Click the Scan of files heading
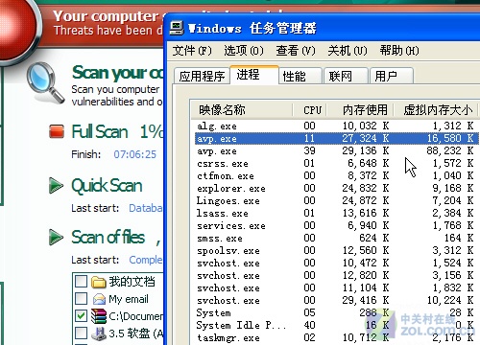The width and height of the screenshot is (480, 345). [x=108, y=238]
